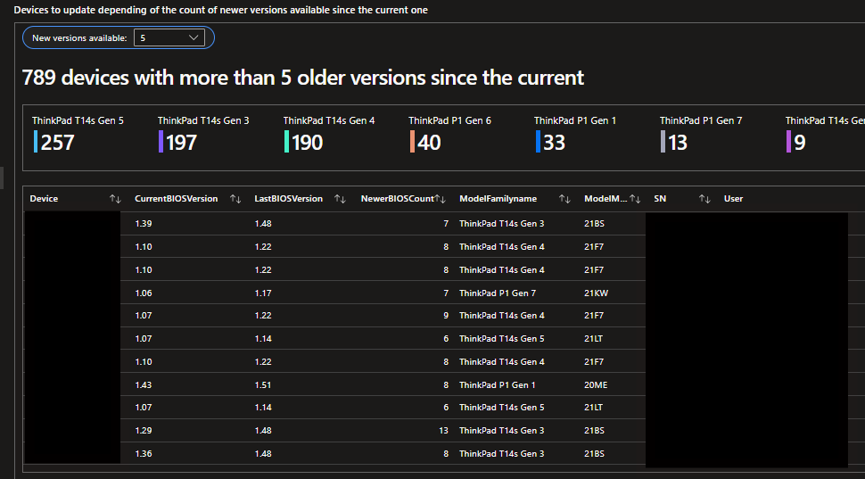This screenshot has width=865, height=479.
Task: Click the 789 devices summary heading
Action: 303,78
